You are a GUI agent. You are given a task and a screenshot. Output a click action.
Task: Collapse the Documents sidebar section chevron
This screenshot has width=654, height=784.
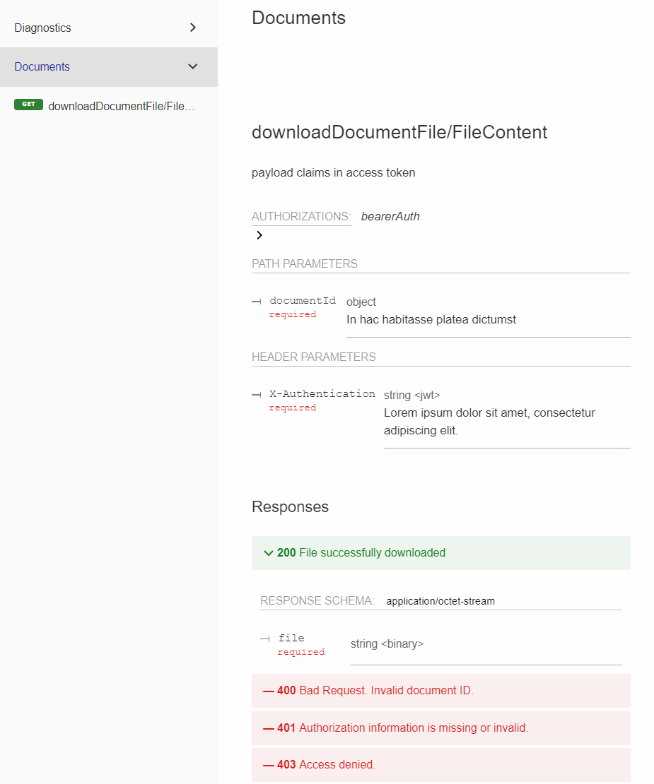(x=193, y=66)
